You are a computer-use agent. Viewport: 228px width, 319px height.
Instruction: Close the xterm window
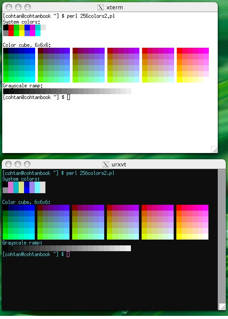click(x=9, y=7)
